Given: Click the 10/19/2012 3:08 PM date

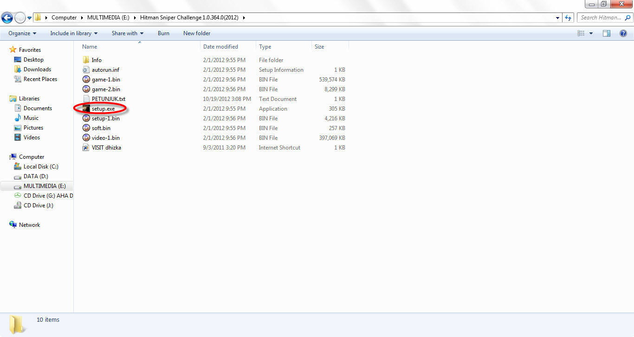Looking at the screenshot, I should (227, 99).
